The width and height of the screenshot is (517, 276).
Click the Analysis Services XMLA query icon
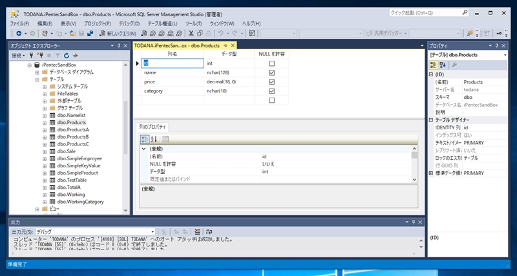point(171,34)
